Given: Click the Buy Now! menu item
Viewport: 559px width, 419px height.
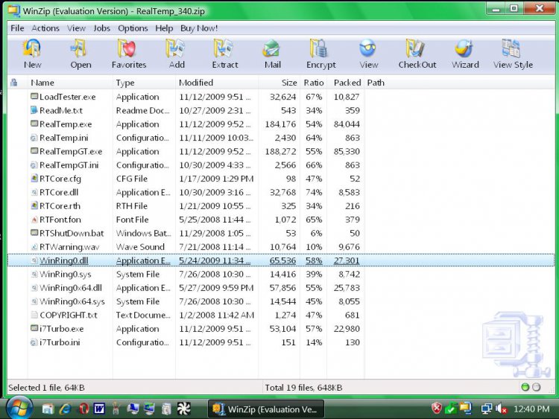Looking at the screenshot, I should 199,28.
